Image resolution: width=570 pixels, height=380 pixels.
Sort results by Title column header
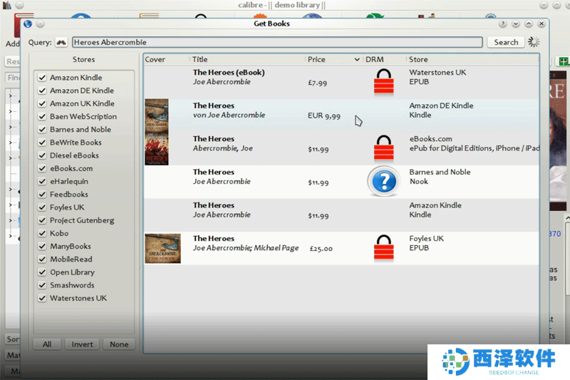247,59
